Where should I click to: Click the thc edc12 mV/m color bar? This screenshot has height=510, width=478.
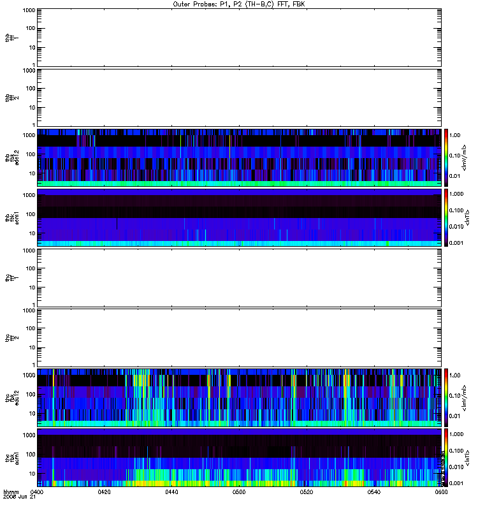coord(447,397)
